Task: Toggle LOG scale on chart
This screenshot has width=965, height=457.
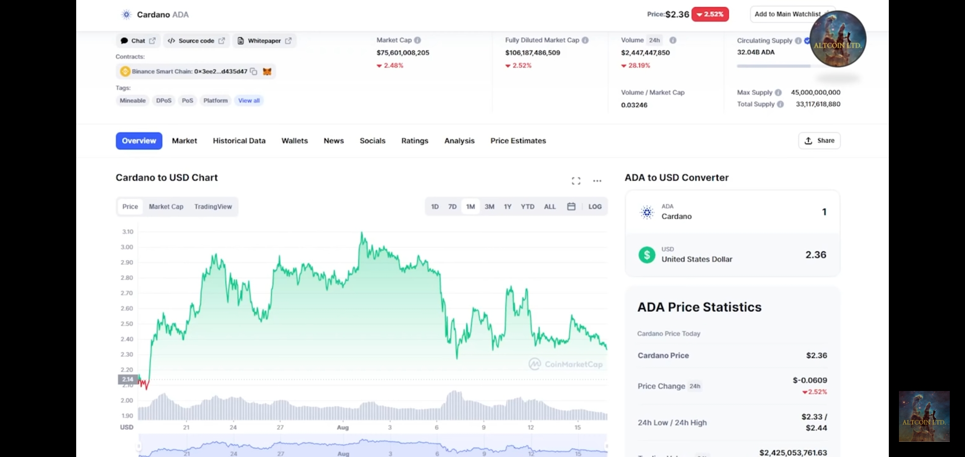Action: pyautogui.click(x=595, y=207)
